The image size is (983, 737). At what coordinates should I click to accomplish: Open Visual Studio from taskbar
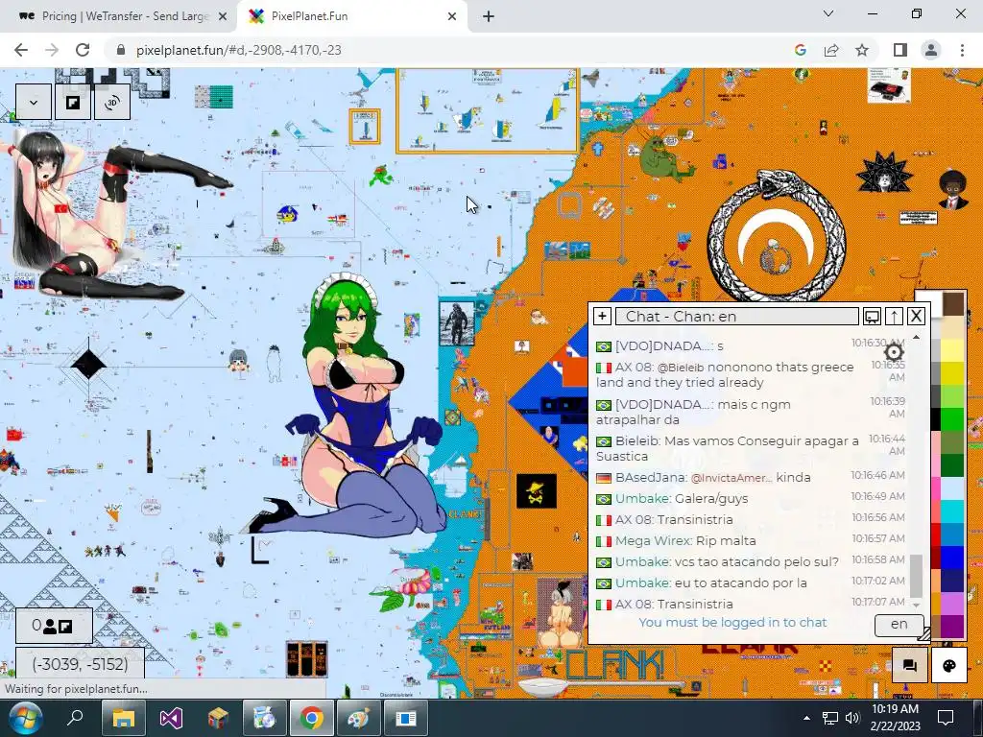(x=171, y=718)
